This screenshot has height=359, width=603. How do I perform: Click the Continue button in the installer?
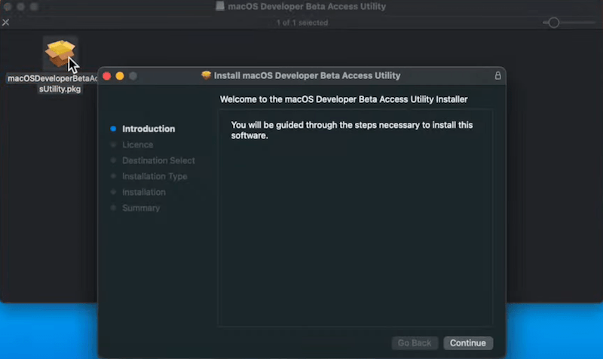[x=468, y=343]
